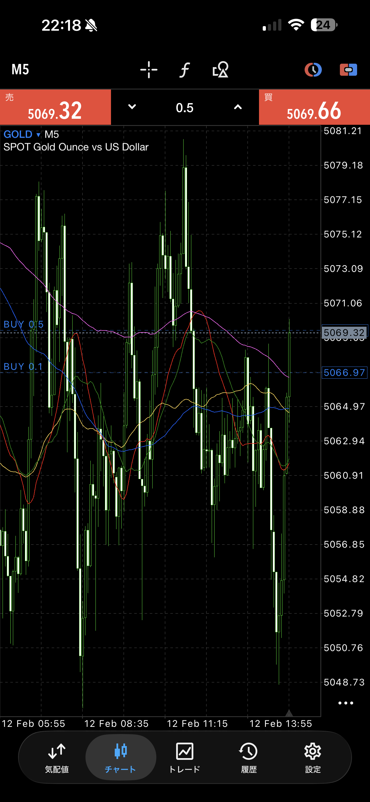Open the three-dots more menu on chart

coord(345,703)
